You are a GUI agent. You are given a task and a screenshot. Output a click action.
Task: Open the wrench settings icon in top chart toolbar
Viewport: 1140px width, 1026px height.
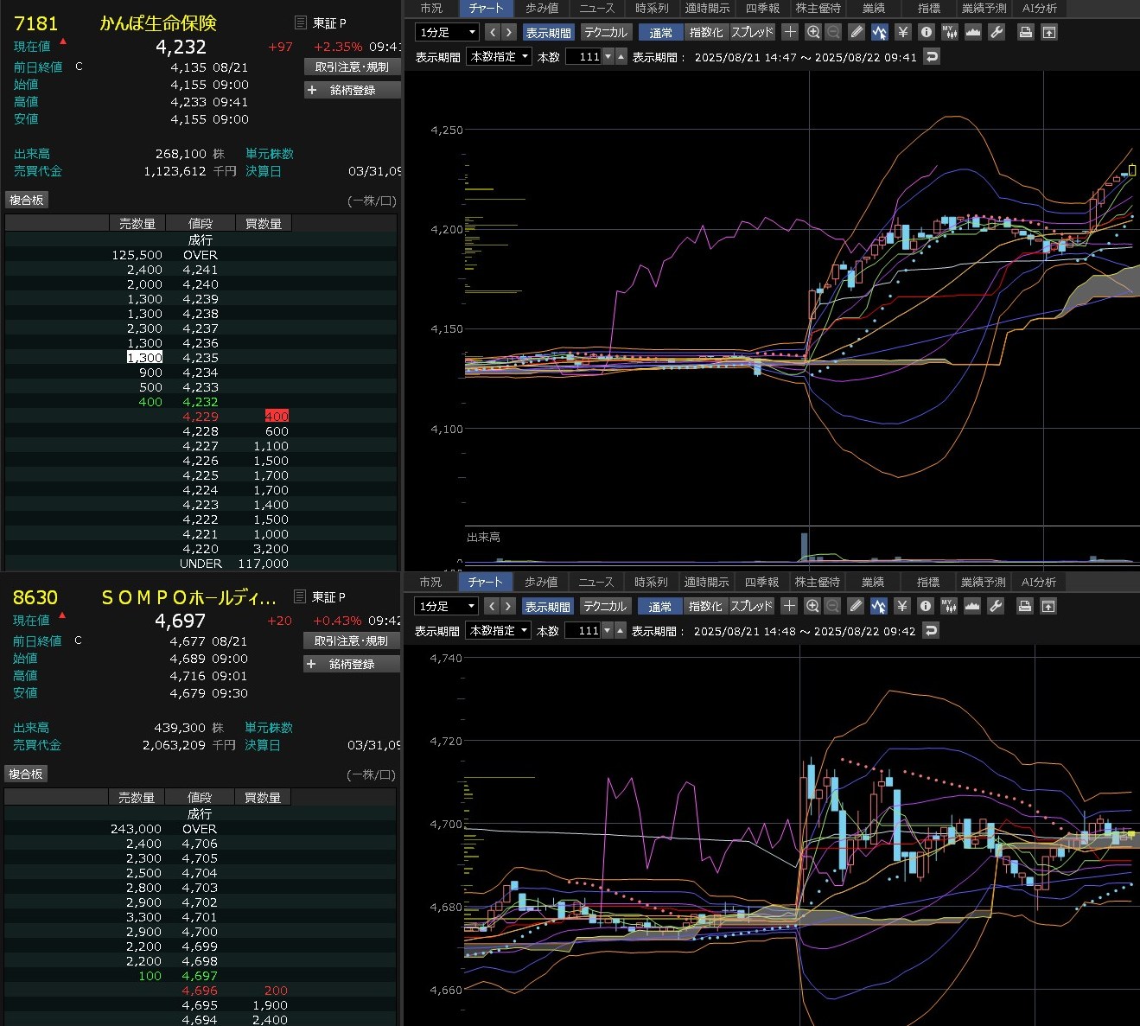coord(996,32)
